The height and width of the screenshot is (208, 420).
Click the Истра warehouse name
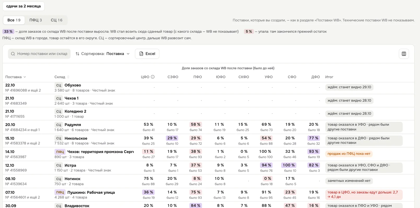point(70,165)
